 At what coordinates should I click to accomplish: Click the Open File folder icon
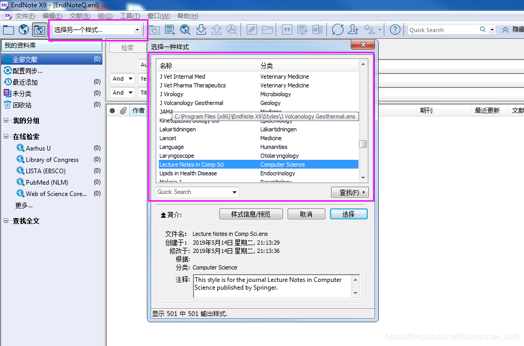click(x=267, y=29)
